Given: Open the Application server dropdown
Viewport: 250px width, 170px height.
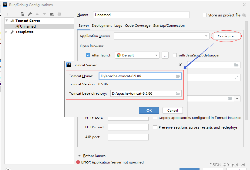Looking at the screenshot, I should (x=206, y=36).
